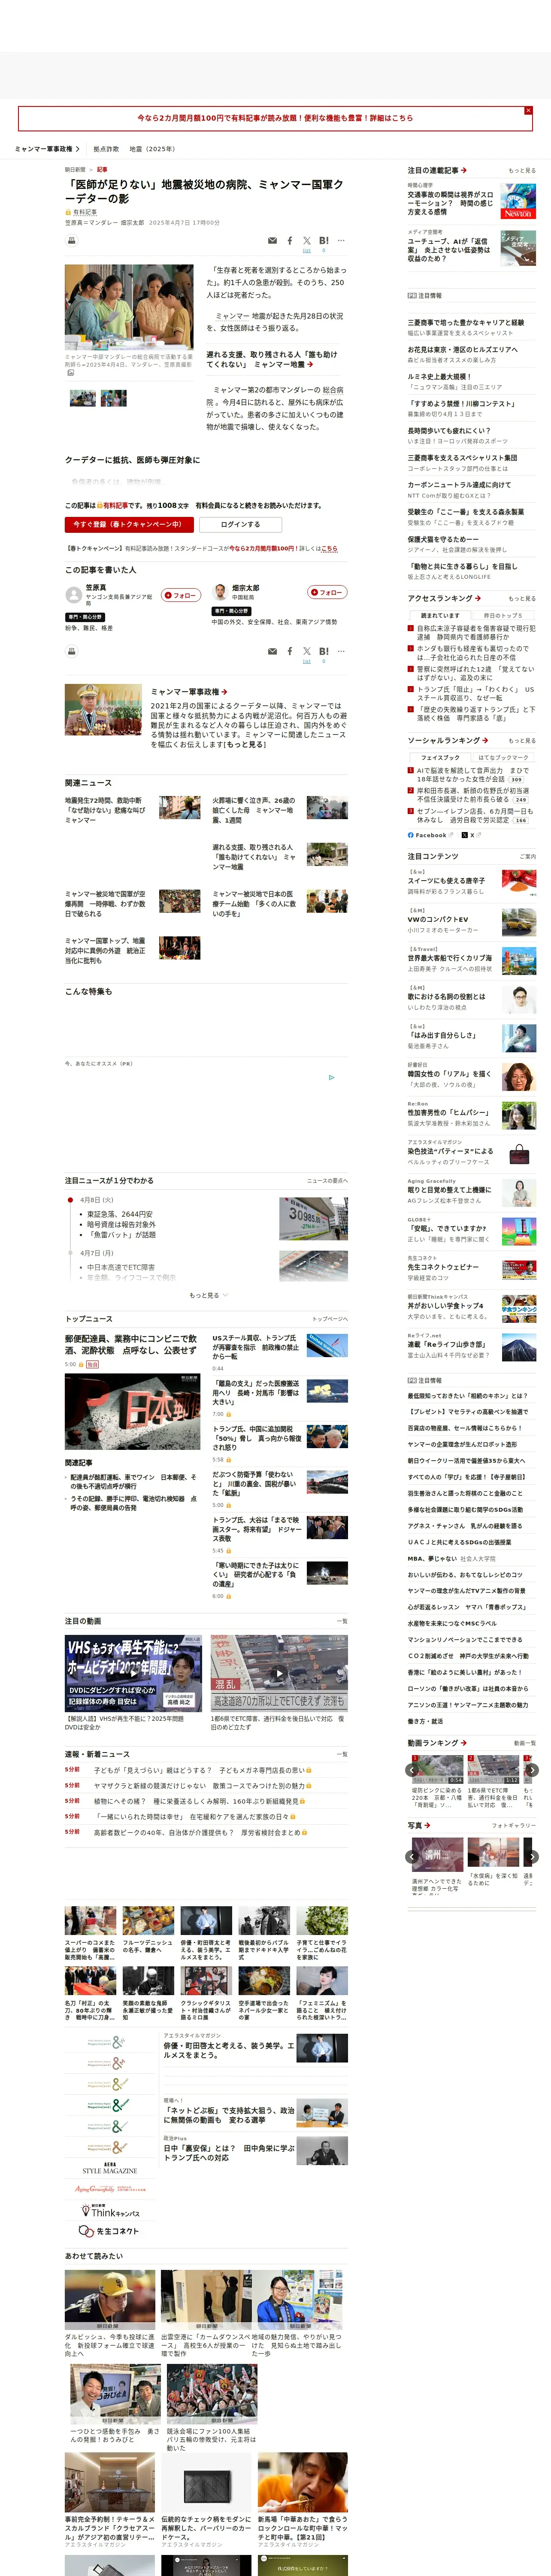The width and height of the screenshot is (551, 2576).
Task: Open the main hospital article photo
Action: point(129,307)
